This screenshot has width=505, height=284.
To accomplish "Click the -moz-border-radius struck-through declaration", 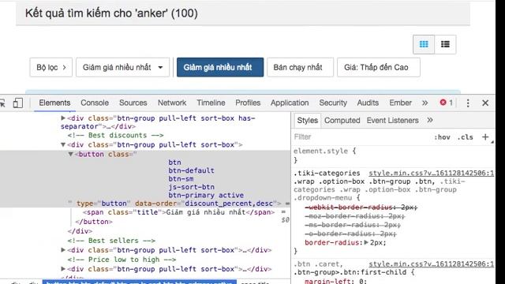I will 354,216.
